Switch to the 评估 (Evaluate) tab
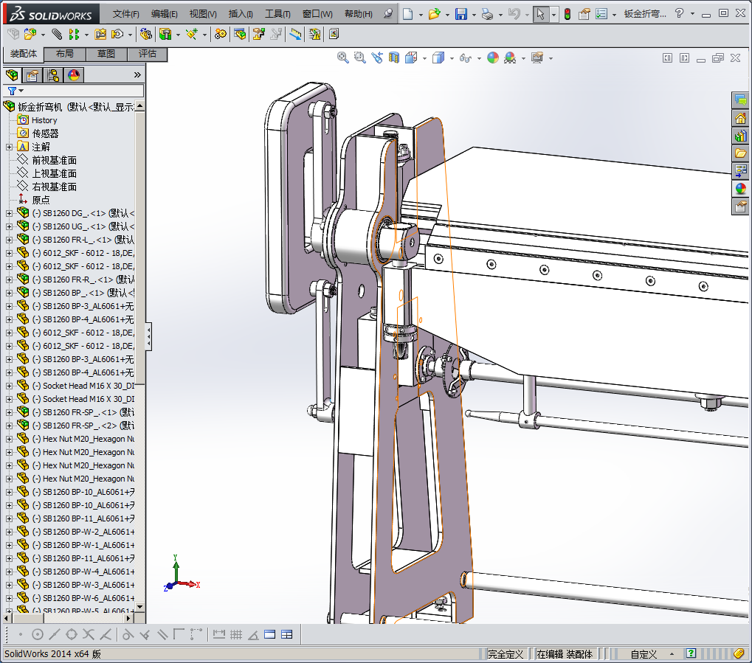 click(147, 54)
